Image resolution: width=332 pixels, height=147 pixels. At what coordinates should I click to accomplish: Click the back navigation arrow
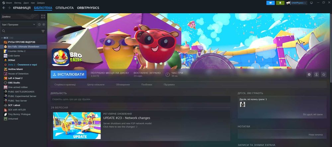tap(4, 8)
